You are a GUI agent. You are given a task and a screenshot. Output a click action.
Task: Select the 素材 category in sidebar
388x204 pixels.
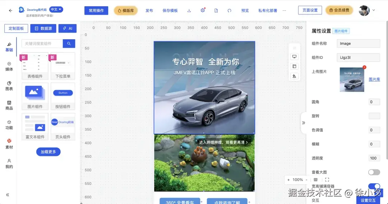tap(9, 144)
